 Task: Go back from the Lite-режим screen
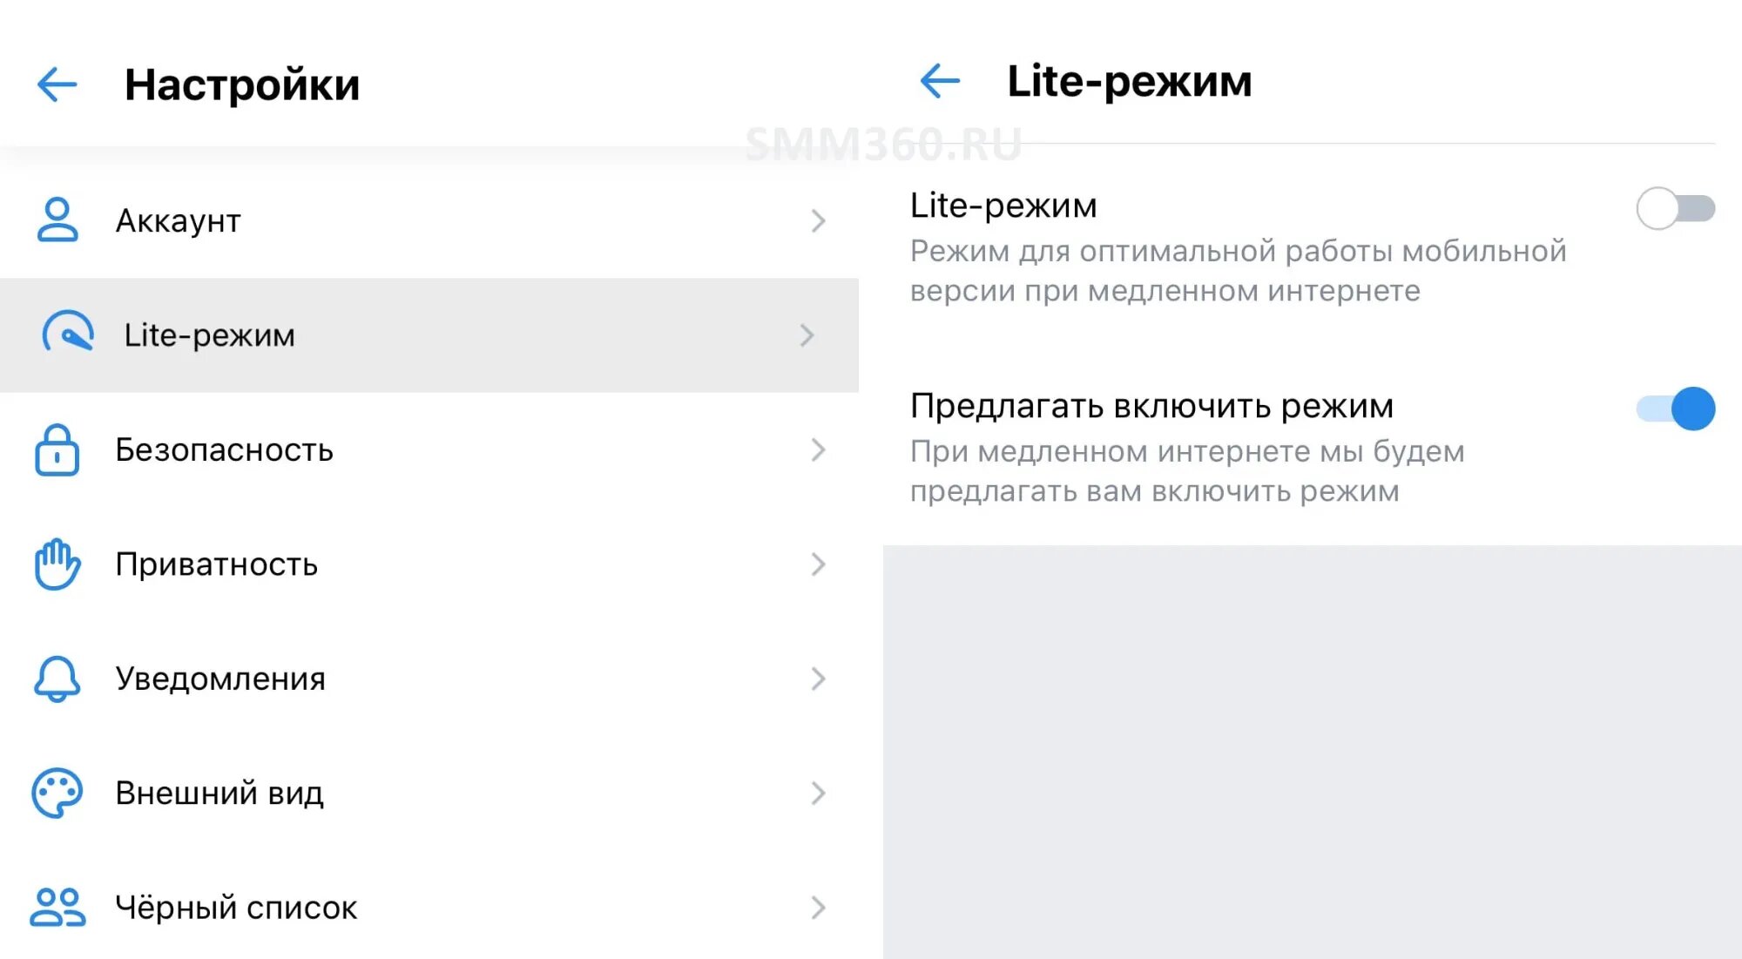940,81
